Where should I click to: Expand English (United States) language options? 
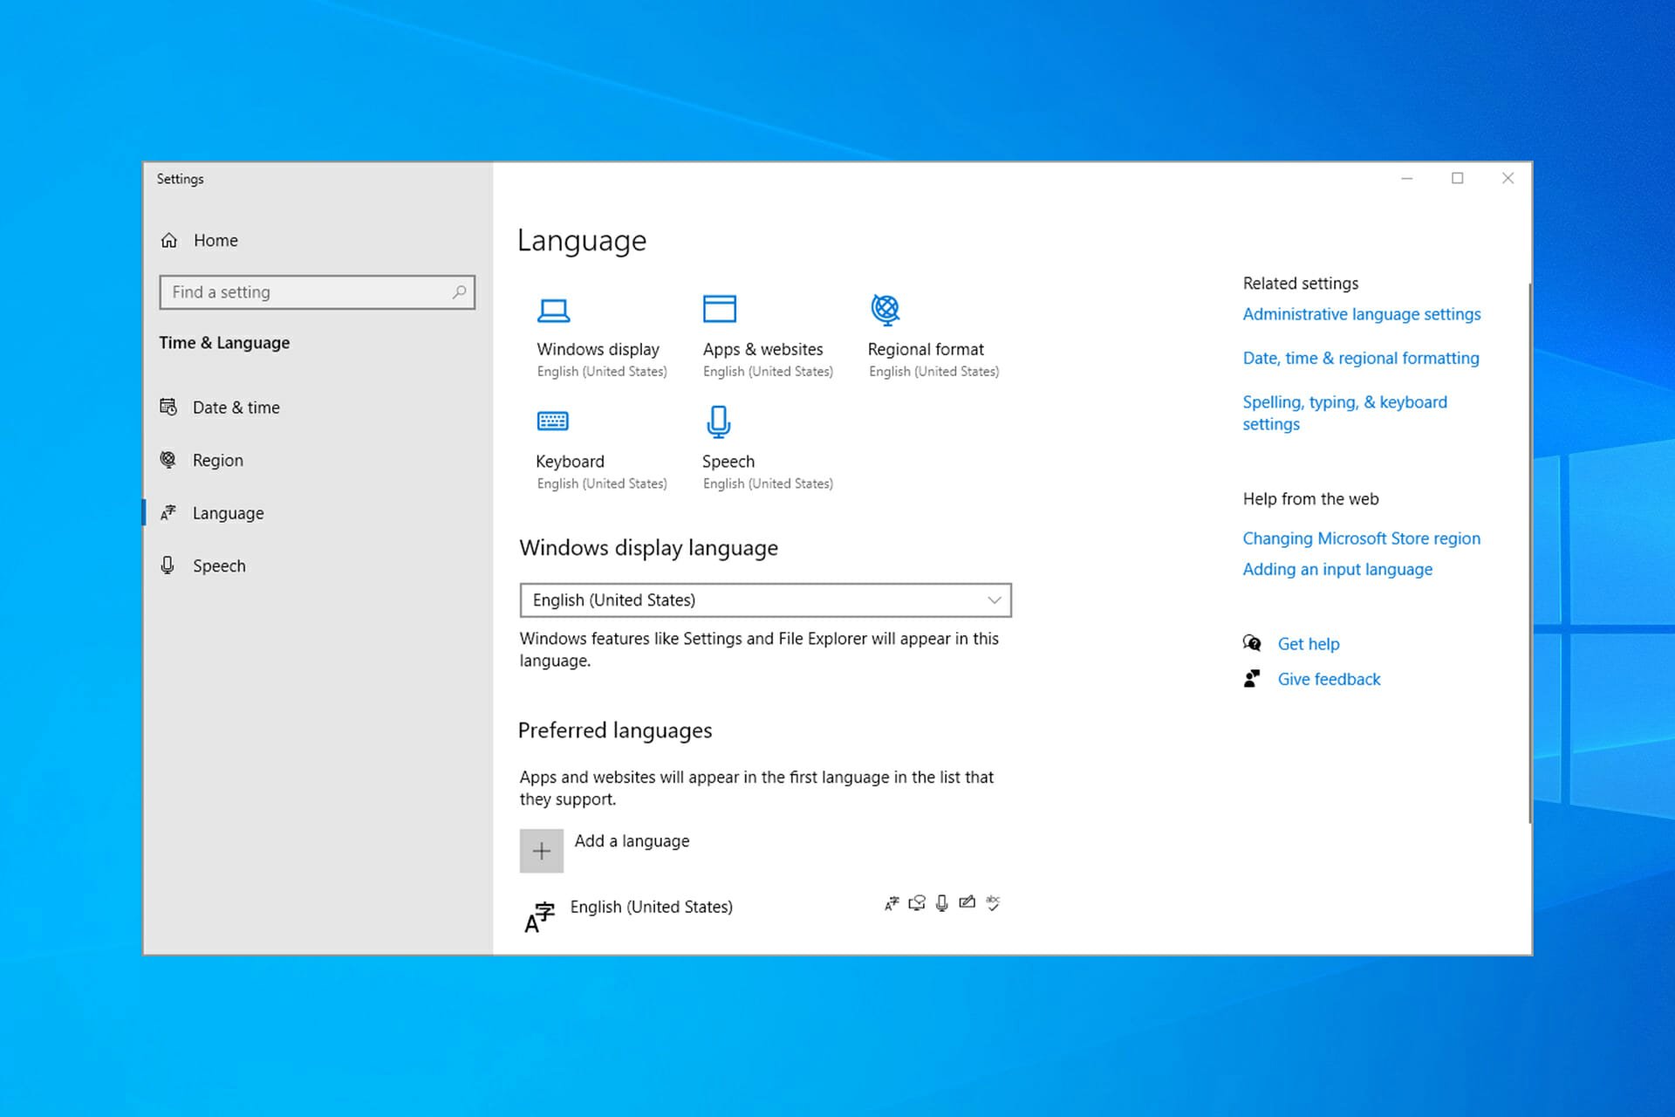tap(651, 907)
